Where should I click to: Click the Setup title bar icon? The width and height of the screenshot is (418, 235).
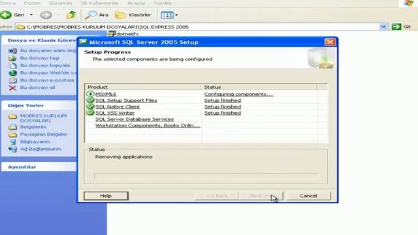(83, 42)
